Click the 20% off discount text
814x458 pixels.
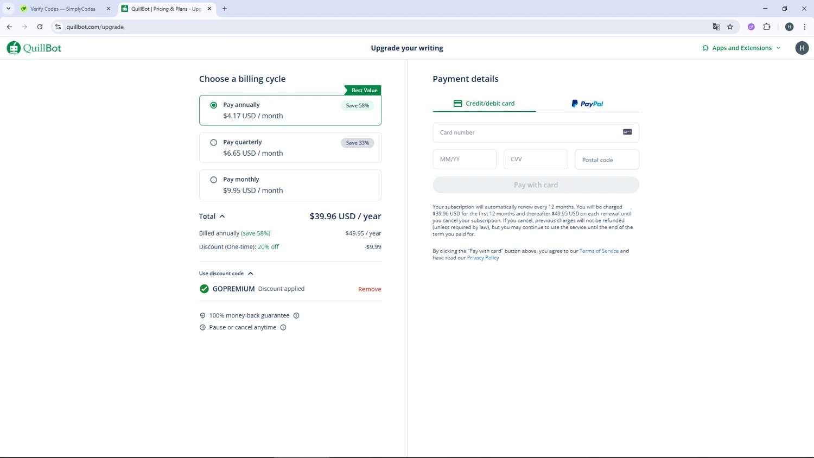[x=268, y=247]
